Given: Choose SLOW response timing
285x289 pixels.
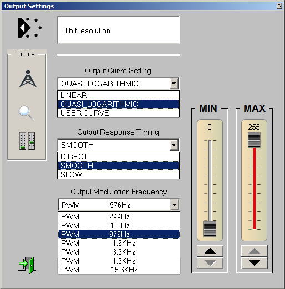Looking at the screenshot, I should [118, 174].
